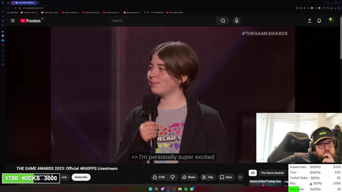This screenshot has height=192, width=342.
Task: Open the CONTENT? bookmarks folder
Action: tap(13, 13)
